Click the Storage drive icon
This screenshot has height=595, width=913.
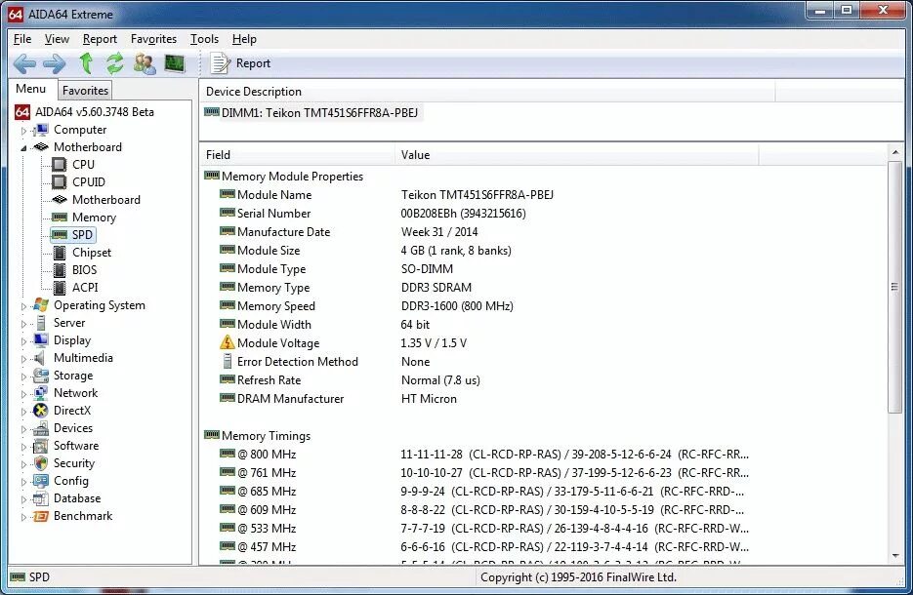pyautogui.click(x=41, y=376)
